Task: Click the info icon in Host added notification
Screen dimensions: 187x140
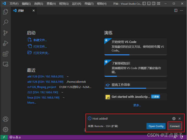Action: click(89, 119)
